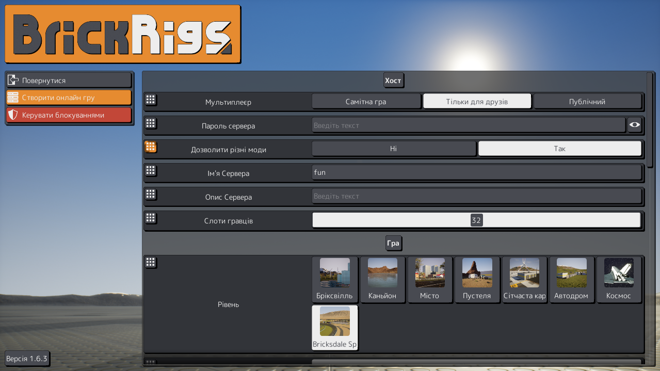Go back with the Повернутися button
Image resolution: width=660 pixels, height=371 pixels.
tap(69, 80)
